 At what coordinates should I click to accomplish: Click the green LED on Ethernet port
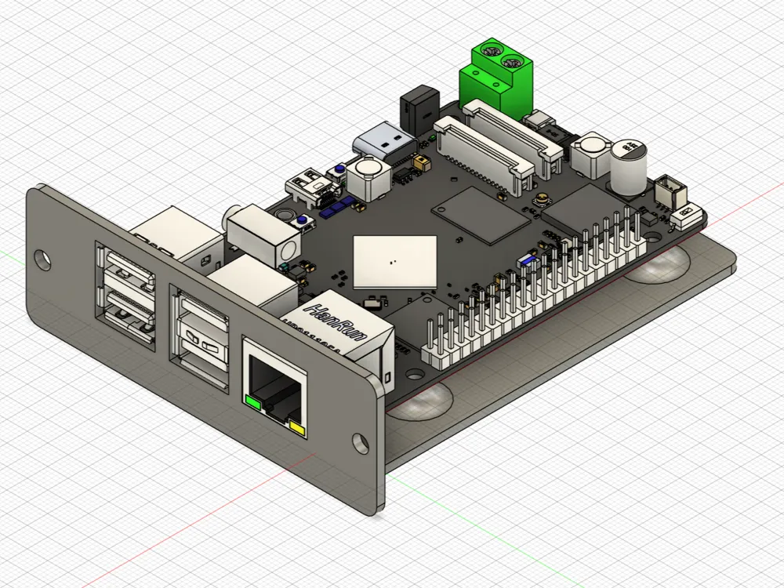[x=253, y=402]
